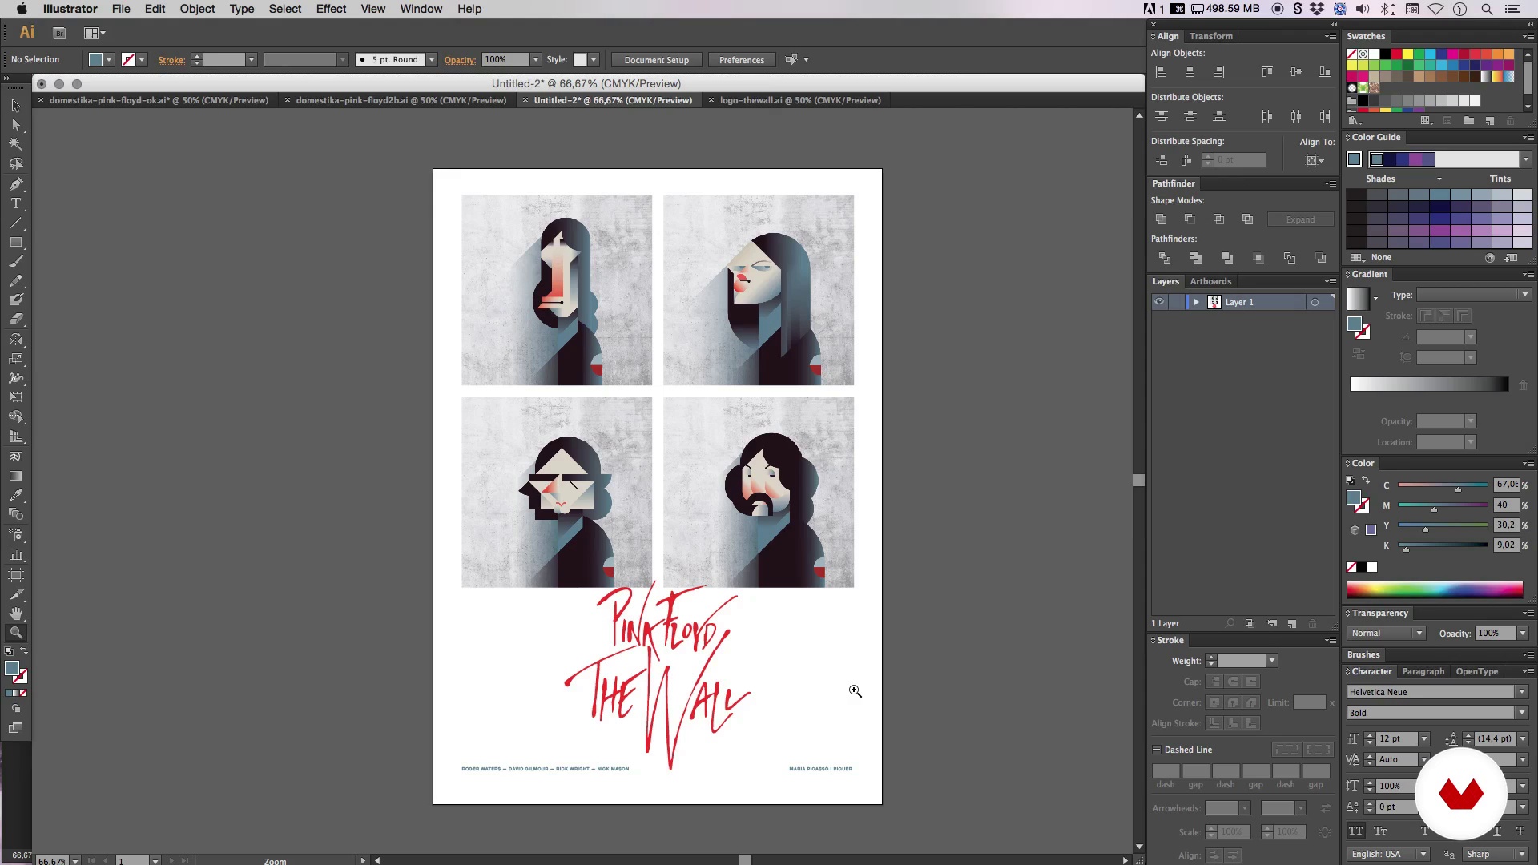
Task: Select the Rotate tool
Action: pos(15,340)
